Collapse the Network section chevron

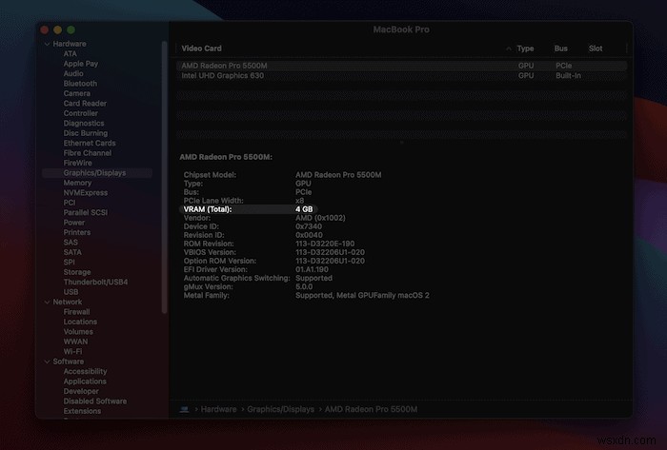(48, 303)
